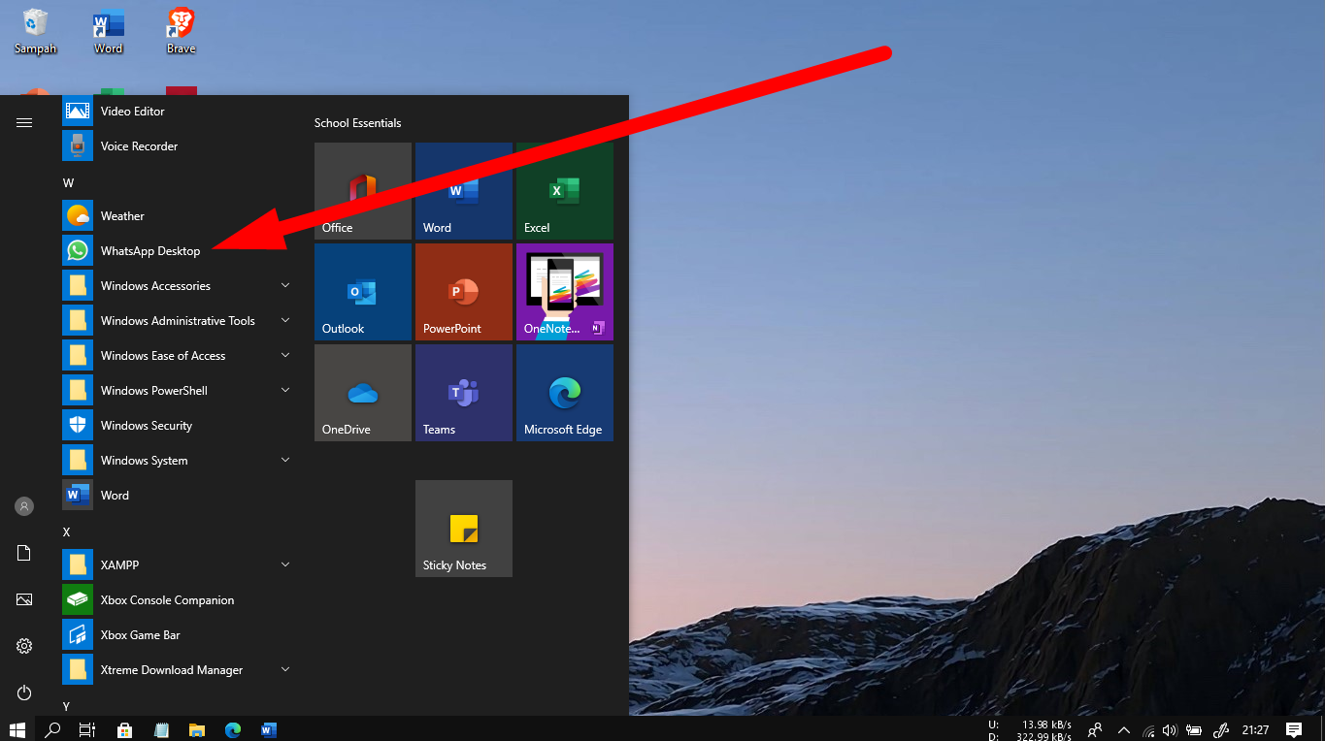Expand the Windows PowerShell folder chevron
This screenshot has height=741, width=1325.
coord(285,390)
